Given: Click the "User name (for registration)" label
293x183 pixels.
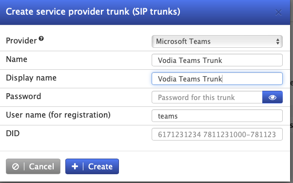Looking at the screenshot, I should (58, 115).
